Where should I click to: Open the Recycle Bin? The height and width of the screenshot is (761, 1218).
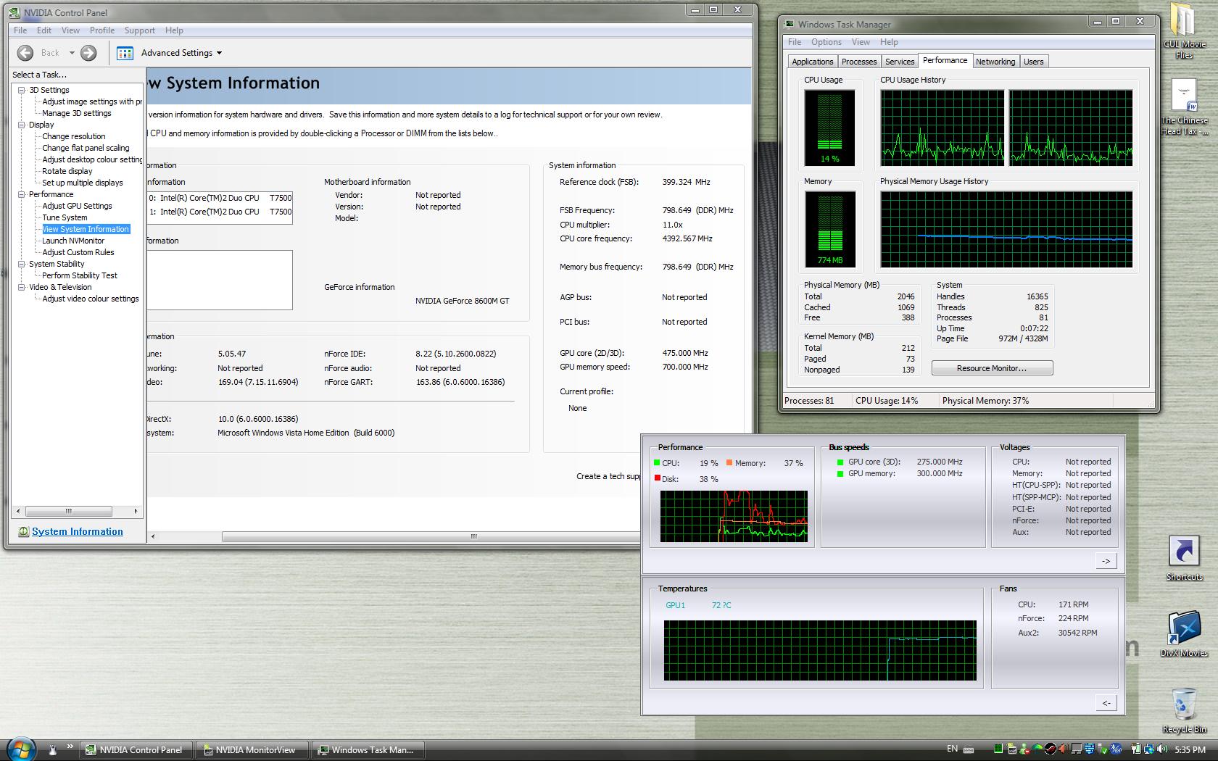(x=1184, y=710)
